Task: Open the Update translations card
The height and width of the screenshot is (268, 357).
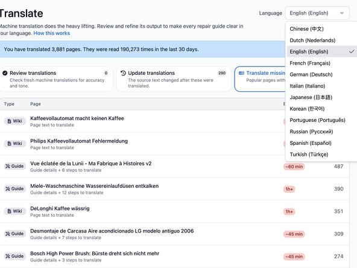Action: point(174,79)
